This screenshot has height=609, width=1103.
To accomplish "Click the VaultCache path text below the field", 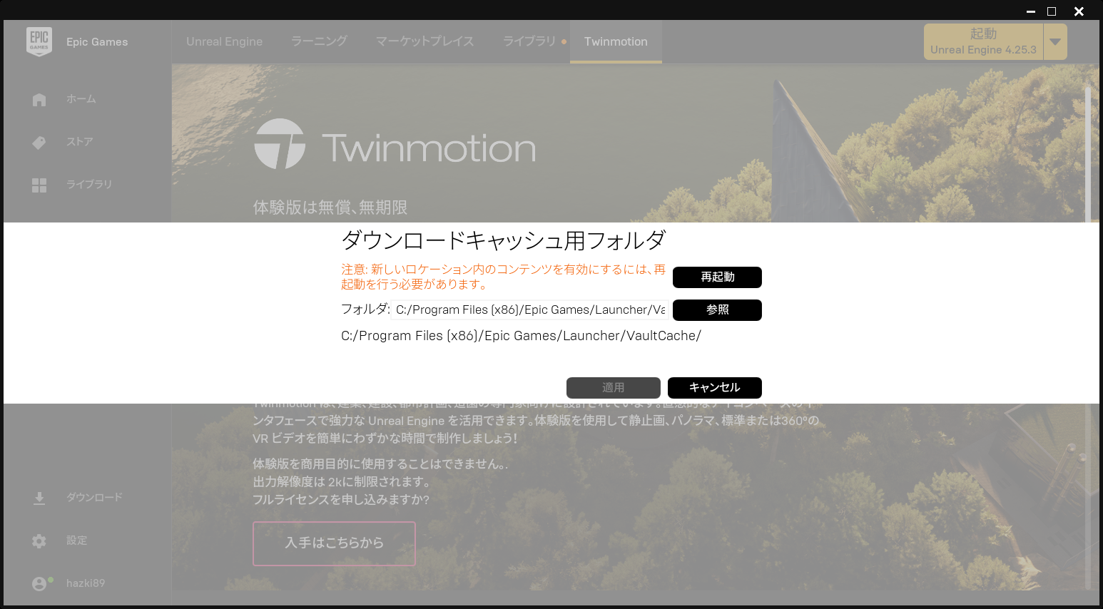I will (521, 336).
